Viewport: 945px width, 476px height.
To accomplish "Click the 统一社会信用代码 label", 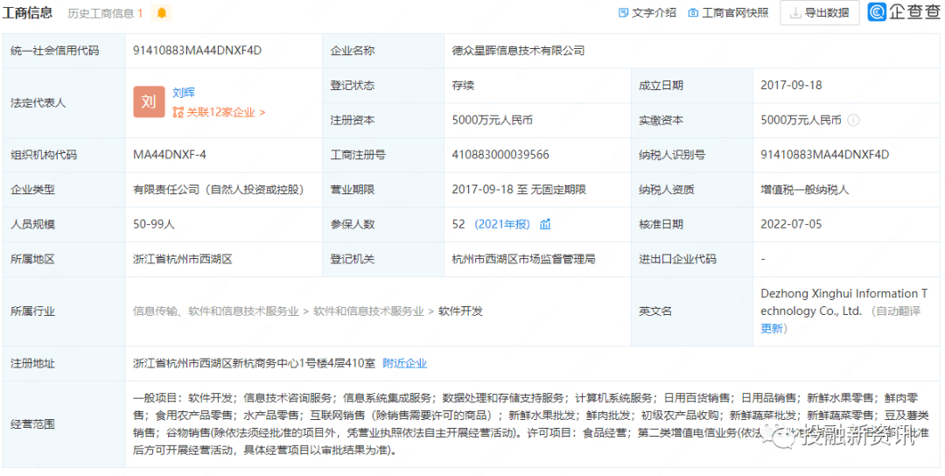I will pos(55,51).
